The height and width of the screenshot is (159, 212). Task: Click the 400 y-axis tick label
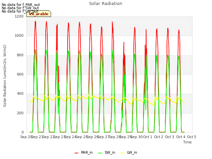point(20,94)
